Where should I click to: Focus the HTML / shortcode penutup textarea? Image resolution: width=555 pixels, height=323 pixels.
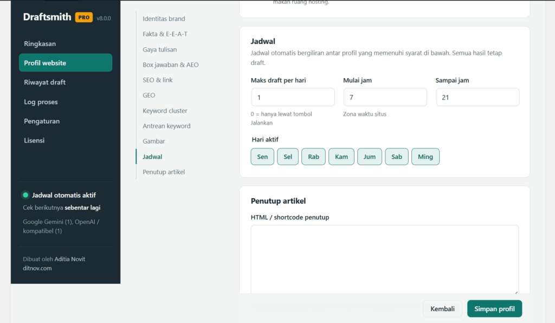[x=385, y=259]
